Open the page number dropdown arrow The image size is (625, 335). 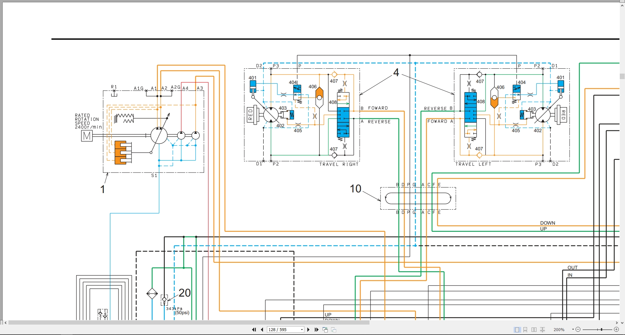[302, 330]
